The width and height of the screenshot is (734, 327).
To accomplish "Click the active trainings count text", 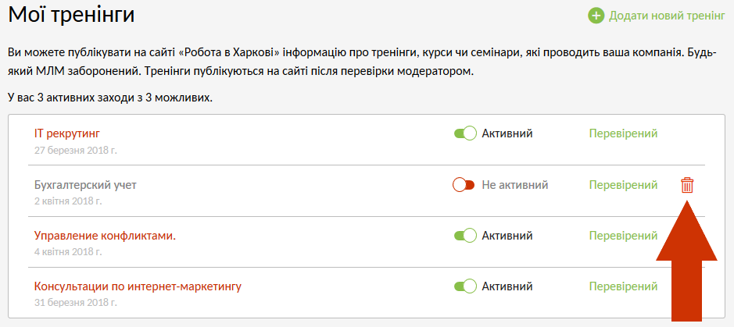I will click(109, 98).
